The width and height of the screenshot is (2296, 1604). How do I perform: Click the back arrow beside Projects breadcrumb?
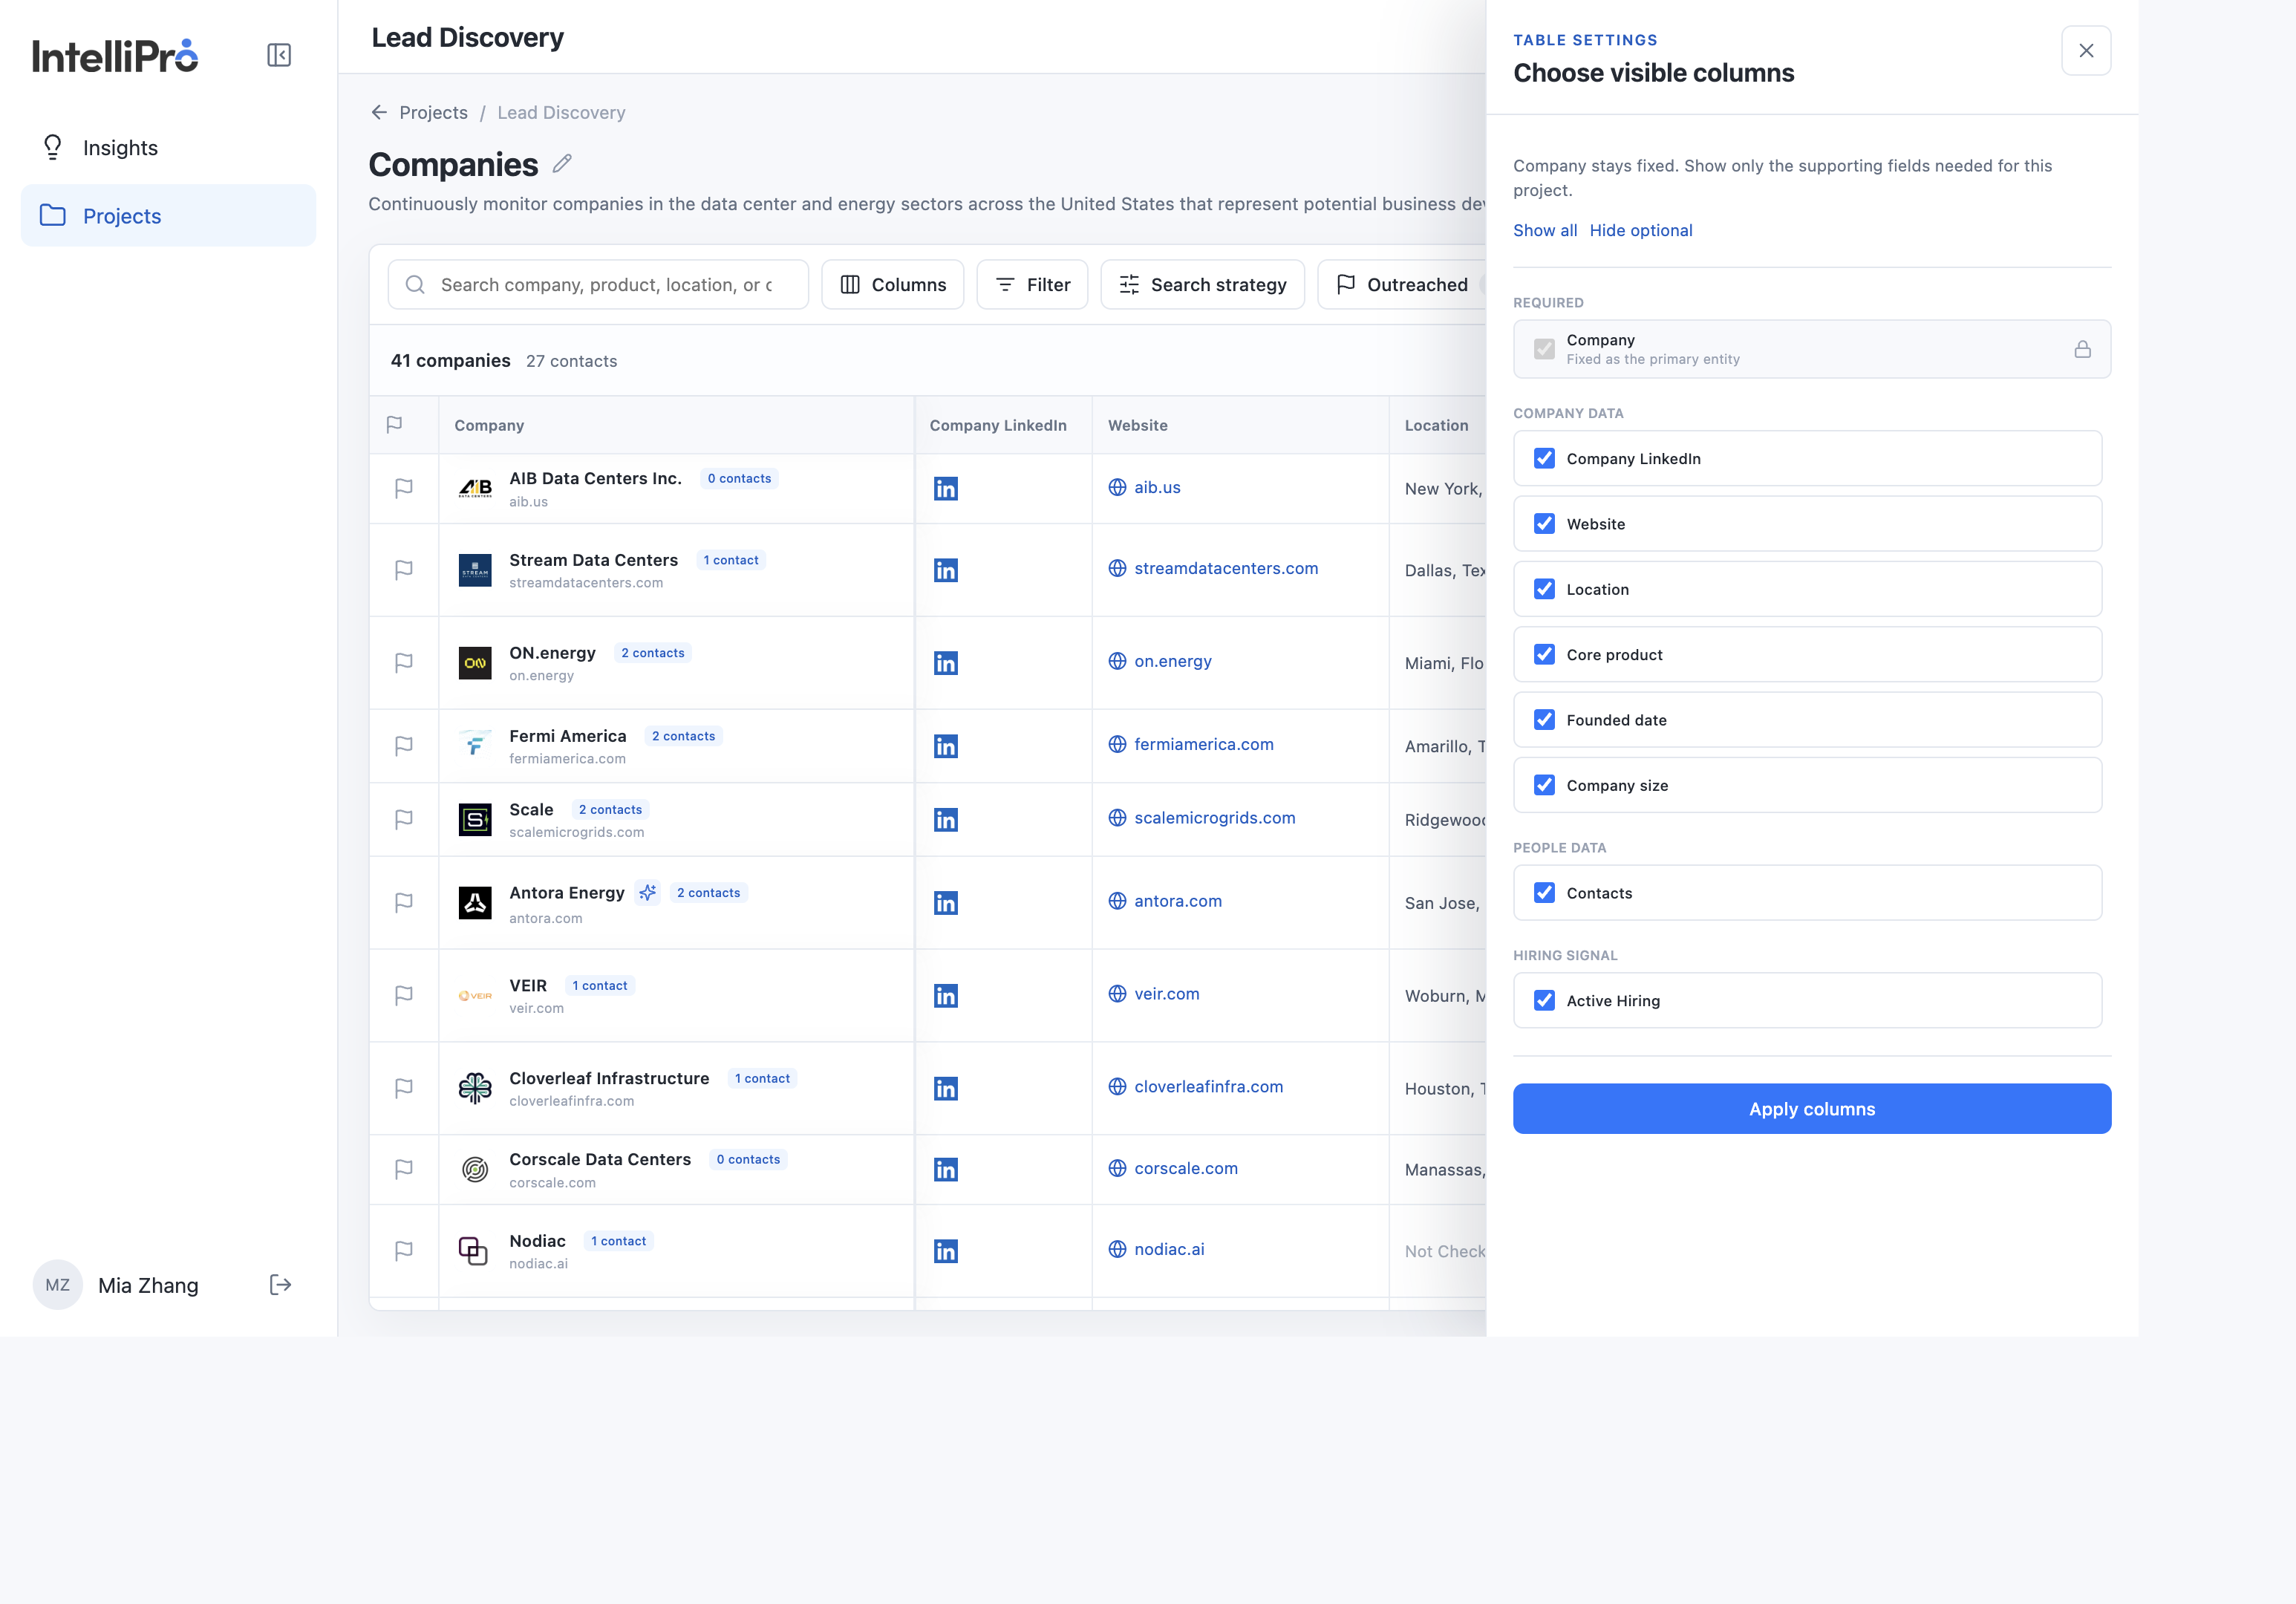(379, 113)
